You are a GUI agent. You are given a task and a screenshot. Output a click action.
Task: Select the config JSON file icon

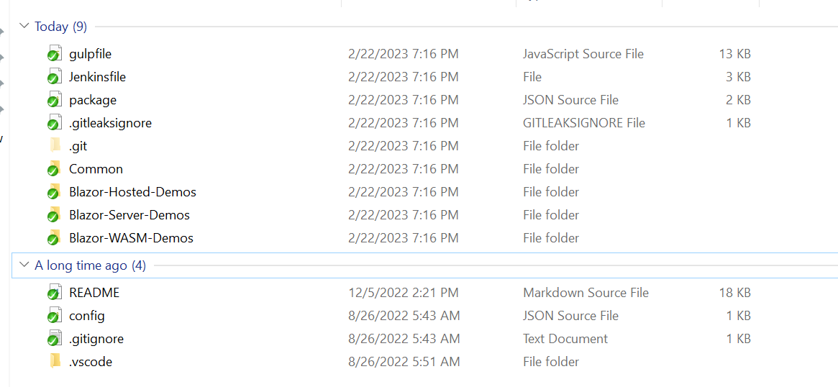54,316
